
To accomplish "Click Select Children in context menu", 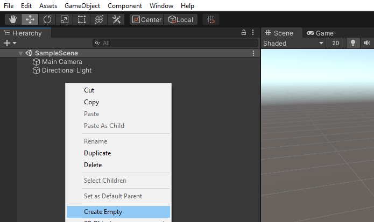I will tap(118, 181).
